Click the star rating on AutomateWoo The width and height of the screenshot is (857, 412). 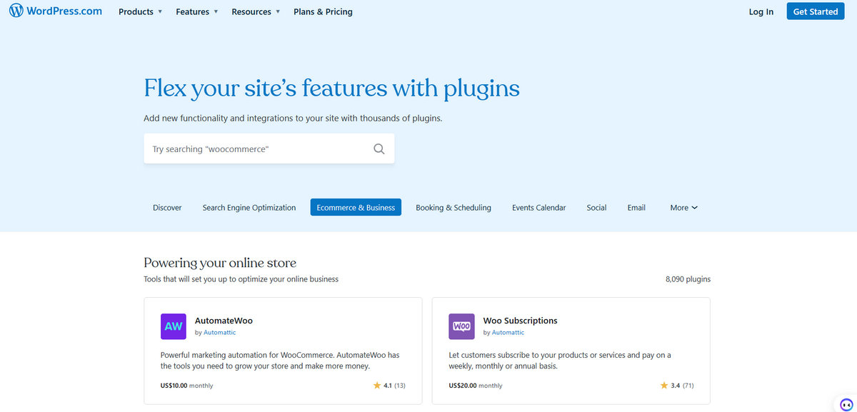coord(377,386)
